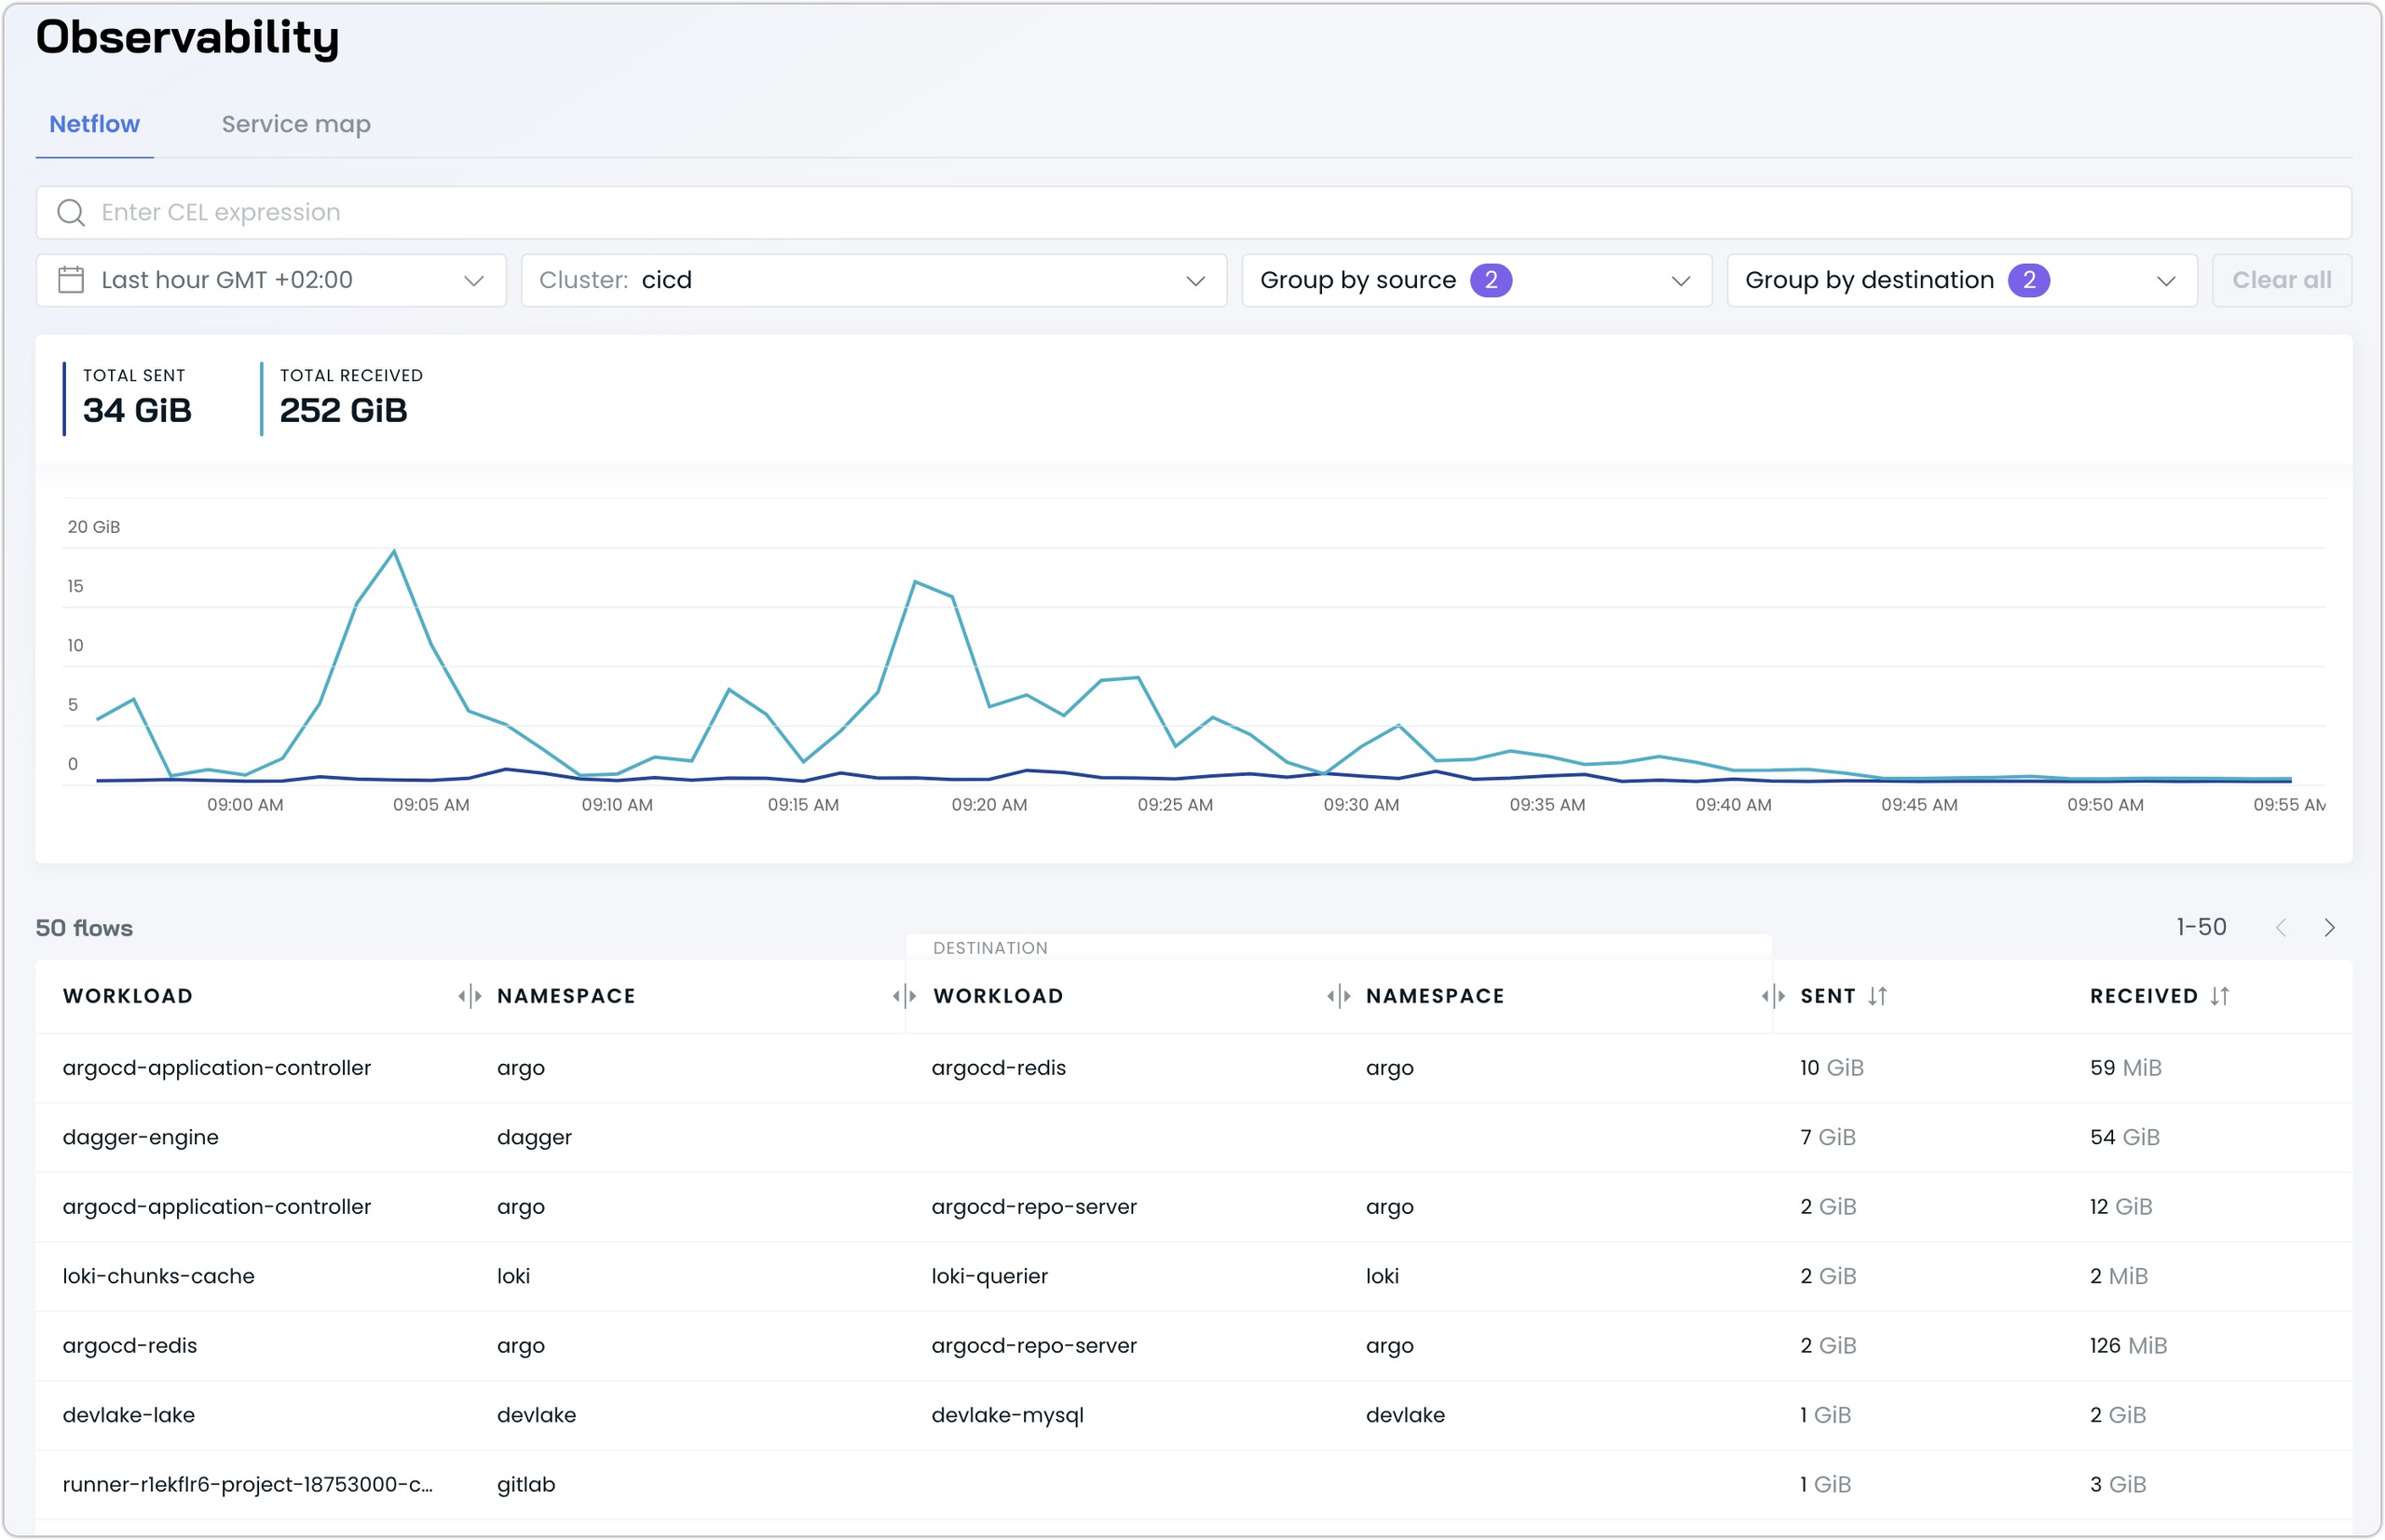This screenshot has height=1540, width=2385.
Task: Sort flows by Received column arrows
Action: 2220,996
